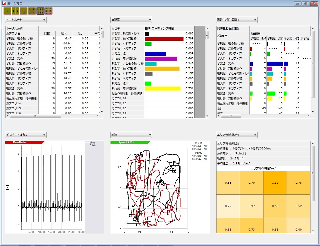Click the red 子視線:操作対象物 rate bar
This screenshot has width=320, height=246.
(x=164, y=38)
